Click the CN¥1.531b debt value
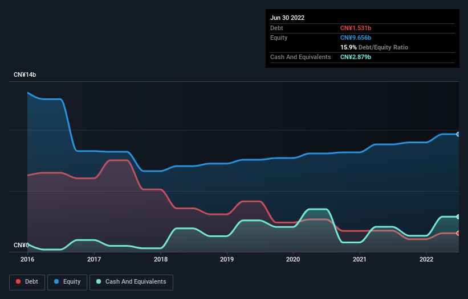 [356, 28]
